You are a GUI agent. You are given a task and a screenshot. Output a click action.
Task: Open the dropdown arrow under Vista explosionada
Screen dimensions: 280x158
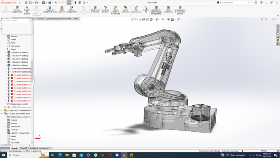pos(136,15)
